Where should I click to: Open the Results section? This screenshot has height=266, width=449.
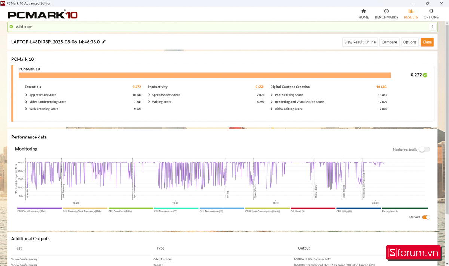click(410, 14)
